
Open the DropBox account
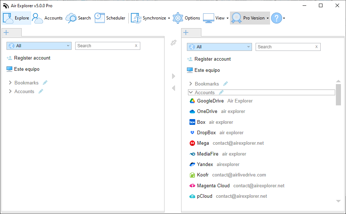click(217, 133)
